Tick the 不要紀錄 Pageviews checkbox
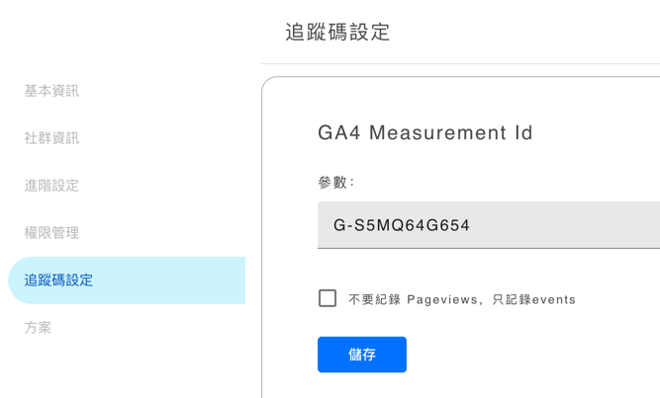 [x=328, y=298]
